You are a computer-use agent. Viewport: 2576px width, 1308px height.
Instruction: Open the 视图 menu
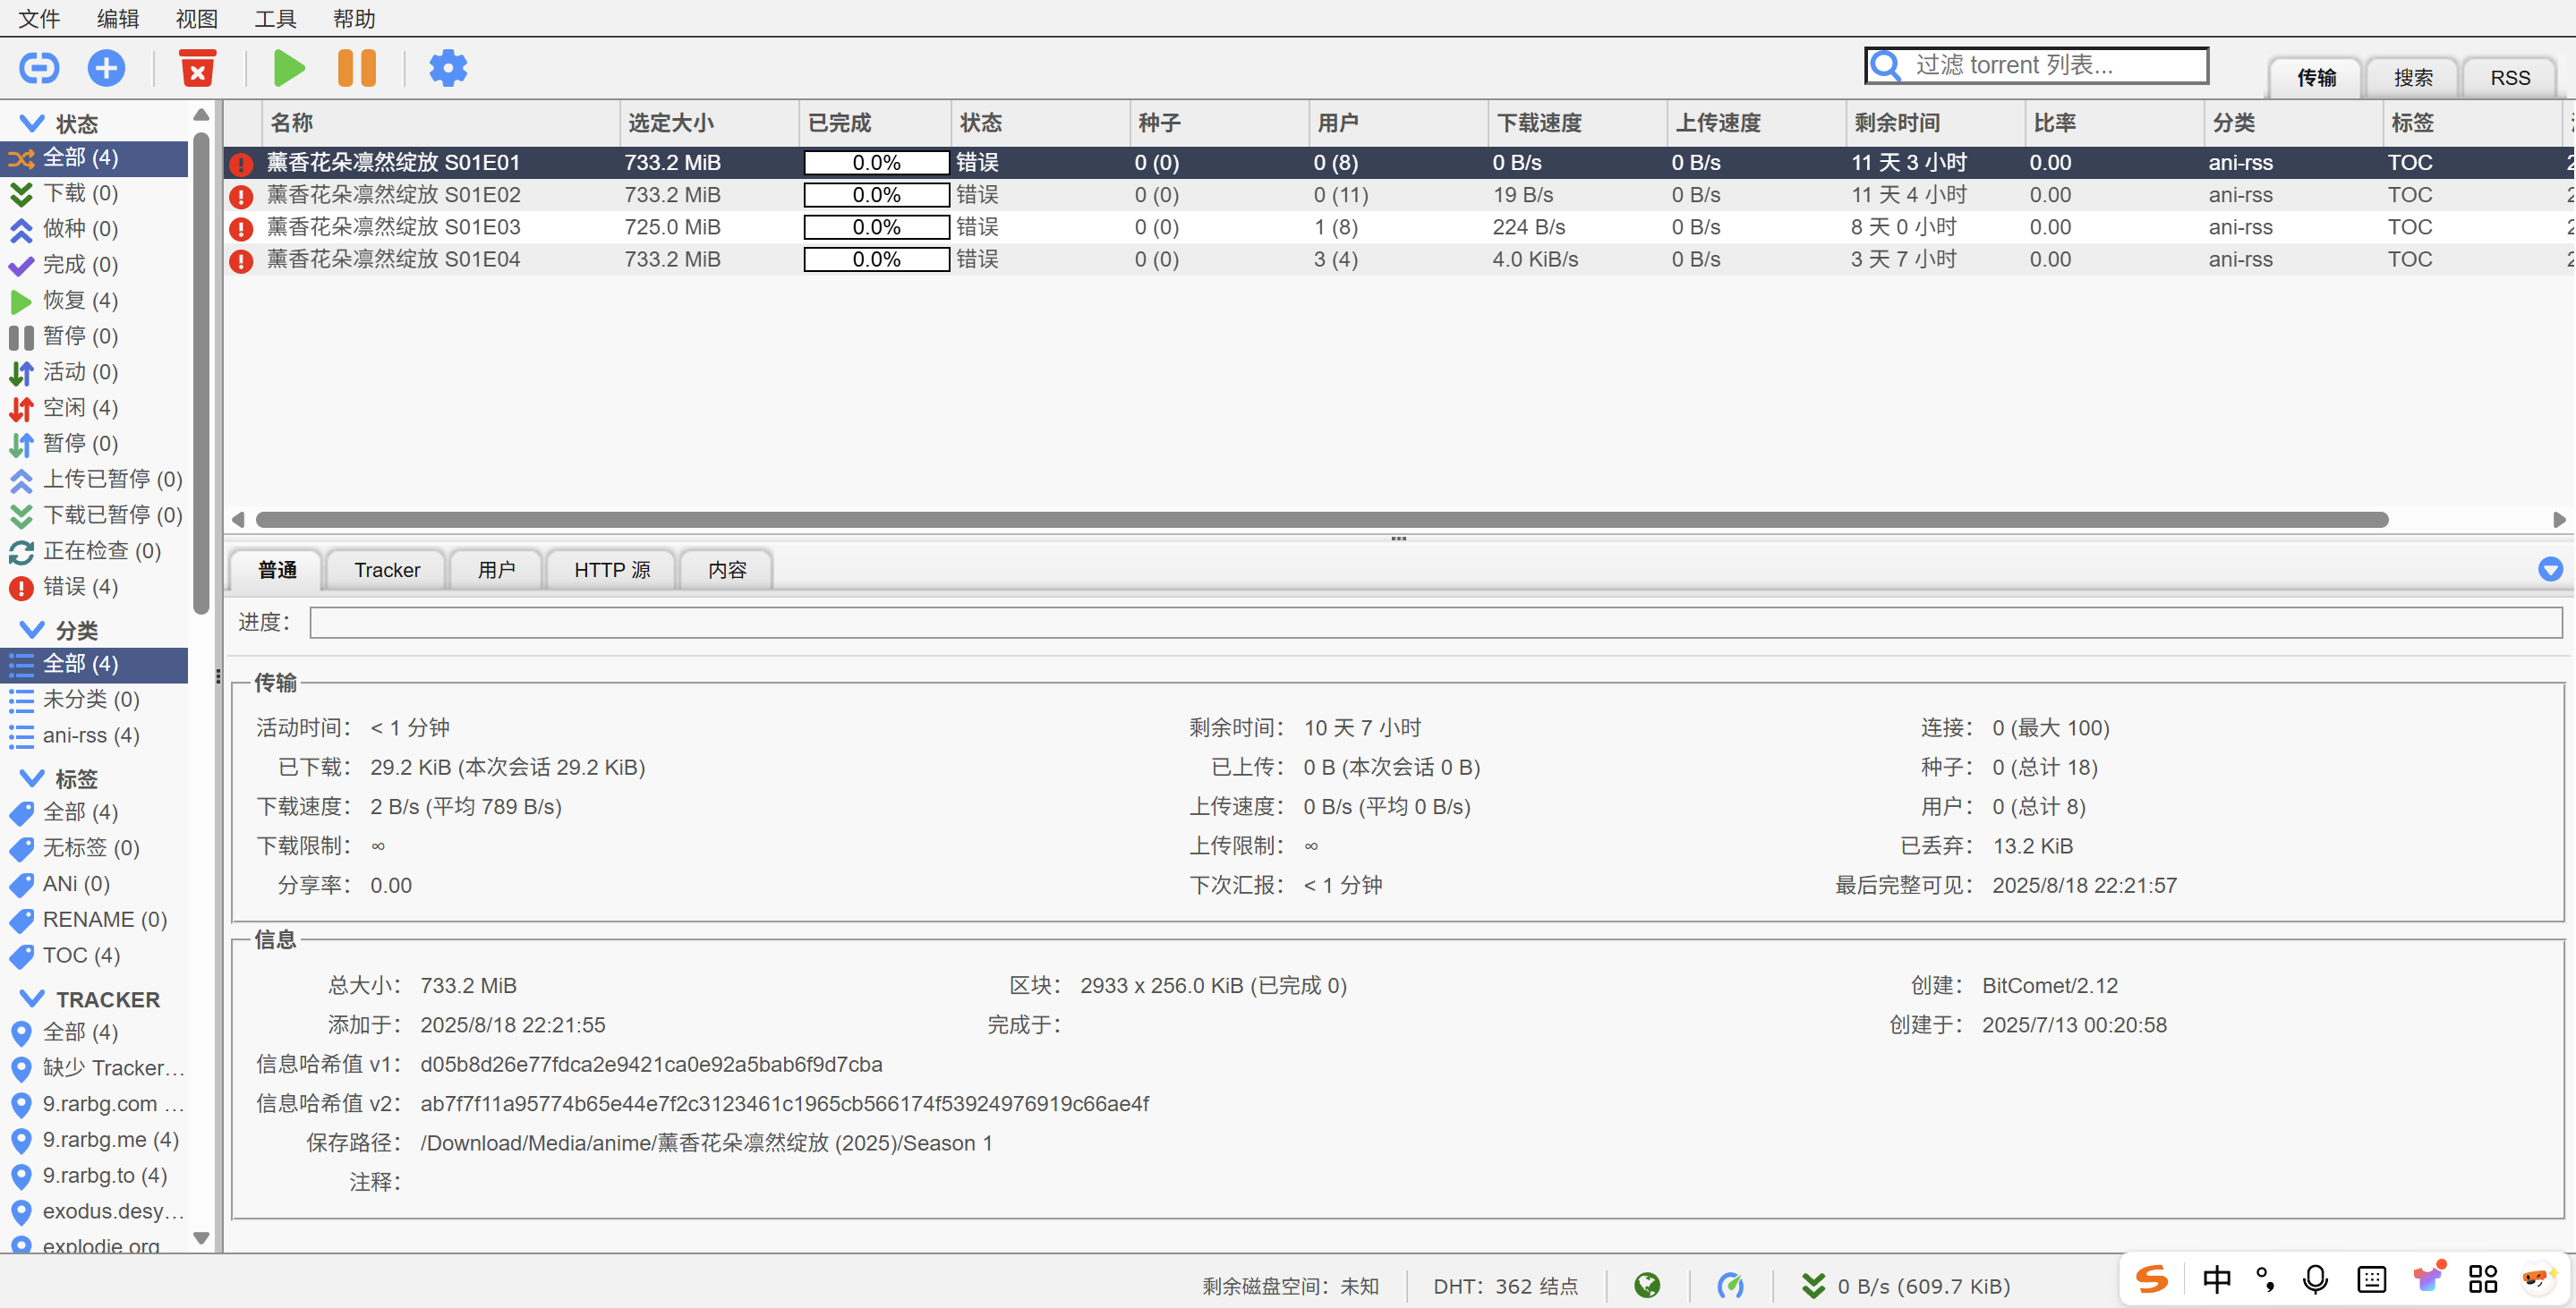point(197,18)
